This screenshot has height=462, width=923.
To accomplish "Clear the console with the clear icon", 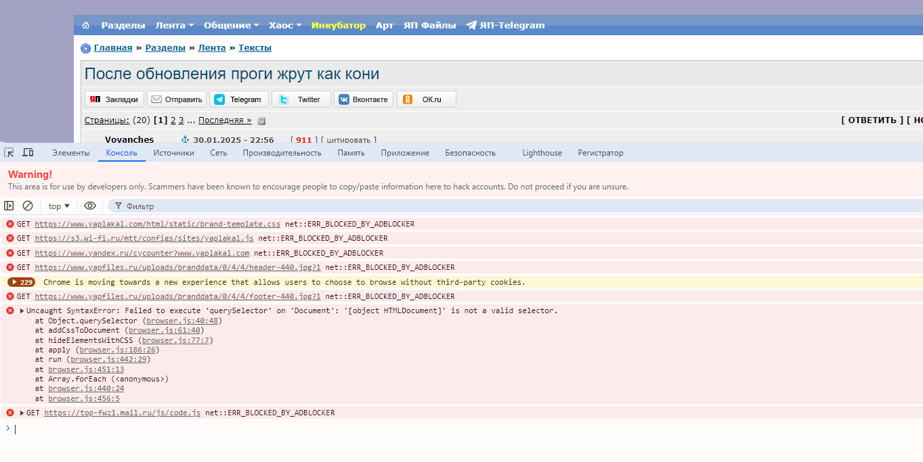I will click(x=28, y=206).
